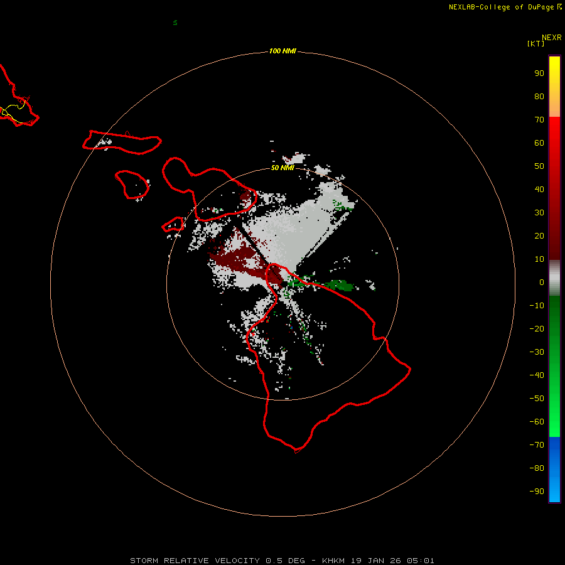Click the -30 value on velocity scale

pos(537,352)
